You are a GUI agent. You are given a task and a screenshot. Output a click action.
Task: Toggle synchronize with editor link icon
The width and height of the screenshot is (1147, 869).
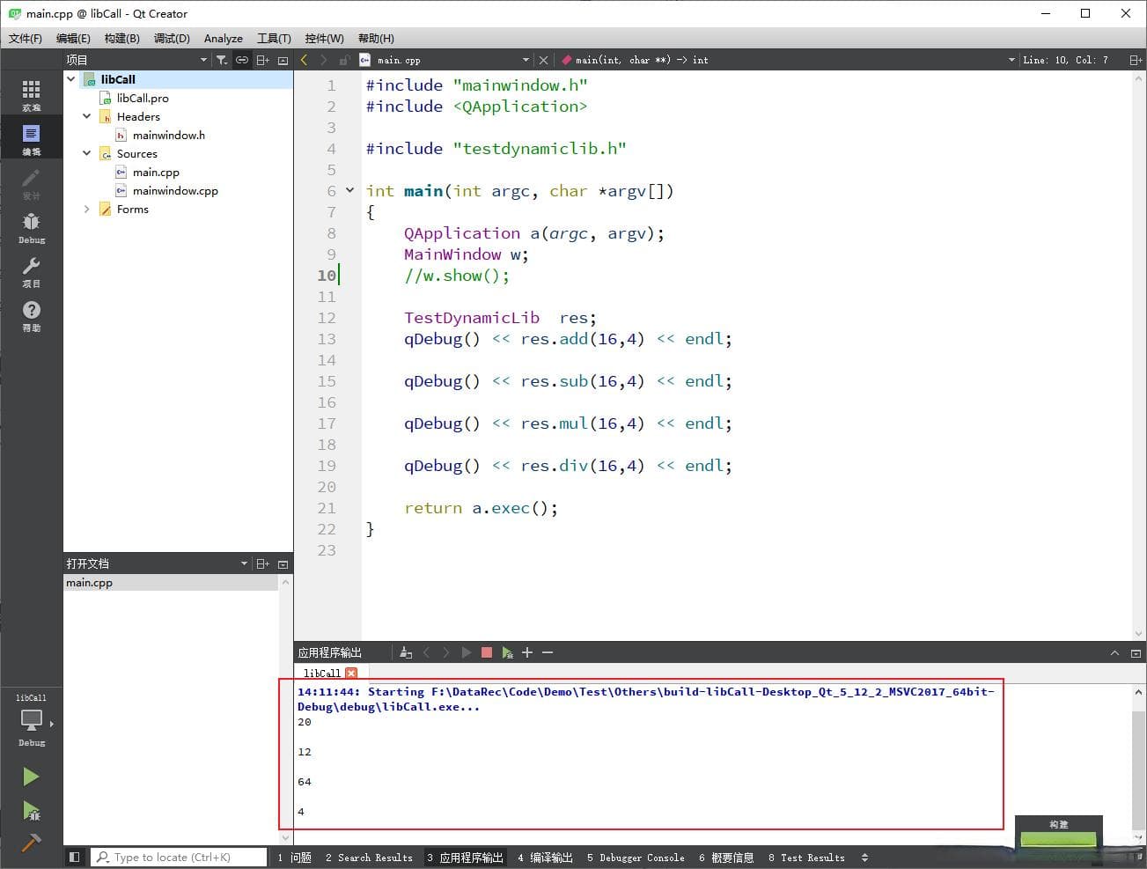[x=241, y=60]
